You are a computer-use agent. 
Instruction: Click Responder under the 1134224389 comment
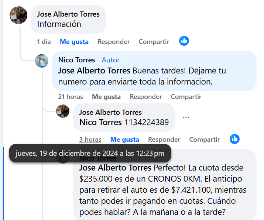coord(164,140)
